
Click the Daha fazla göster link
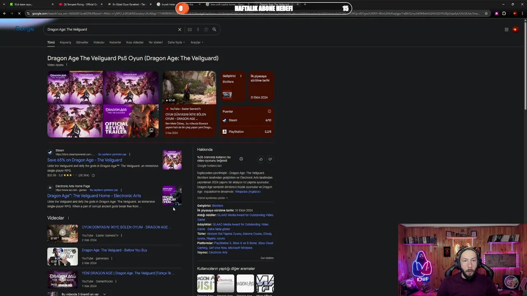219,229
